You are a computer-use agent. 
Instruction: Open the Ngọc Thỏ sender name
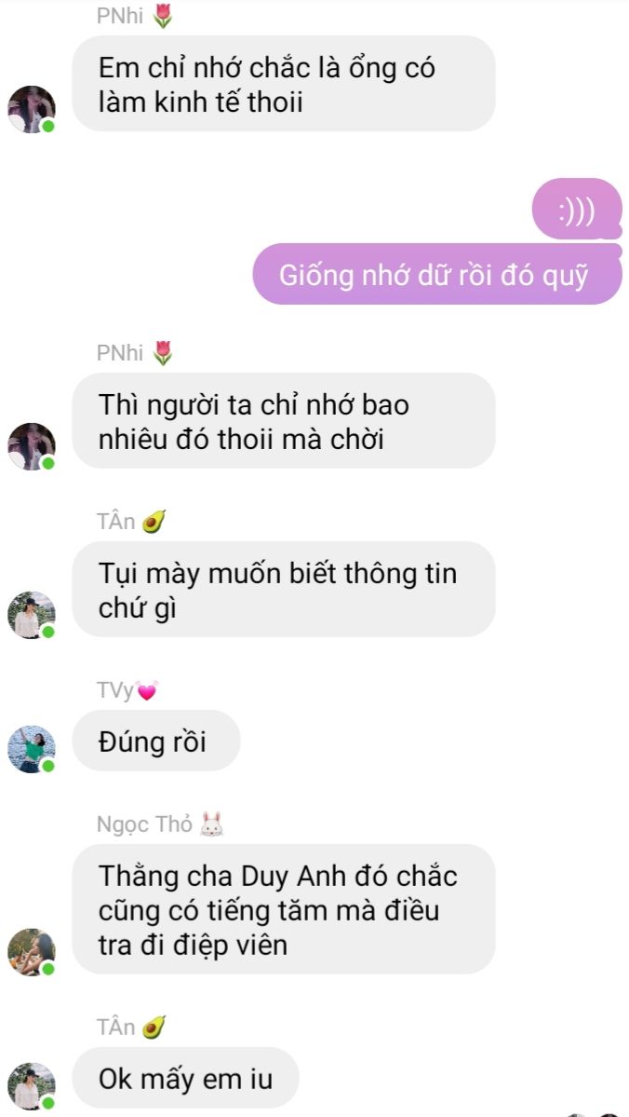click(145, 824)
